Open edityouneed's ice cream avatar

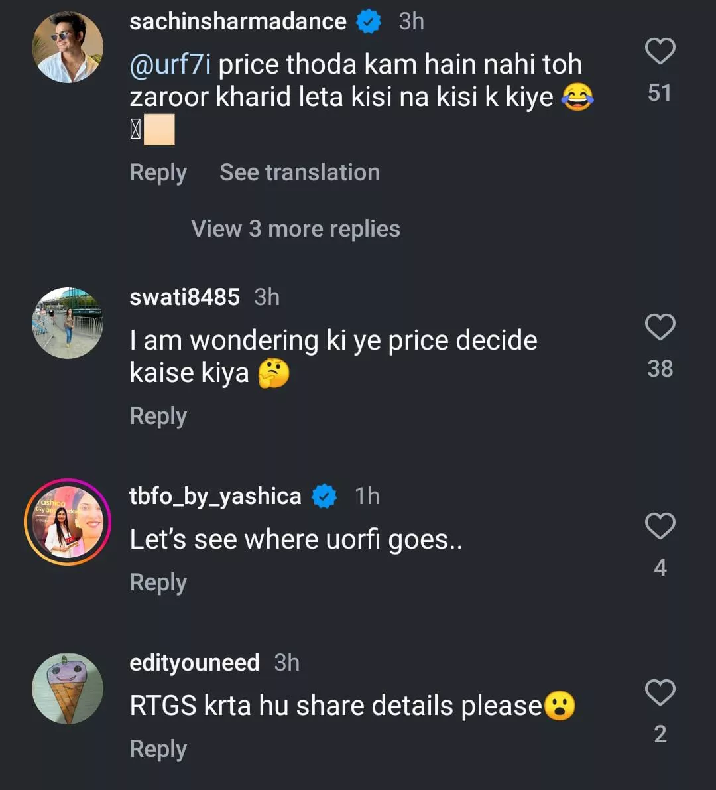click(68, 689)
